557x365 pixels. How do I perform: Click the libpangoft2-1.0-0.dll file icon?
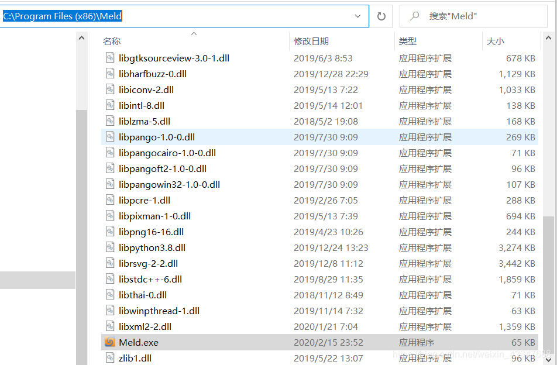pyautogui.click(x=110, y=168)
